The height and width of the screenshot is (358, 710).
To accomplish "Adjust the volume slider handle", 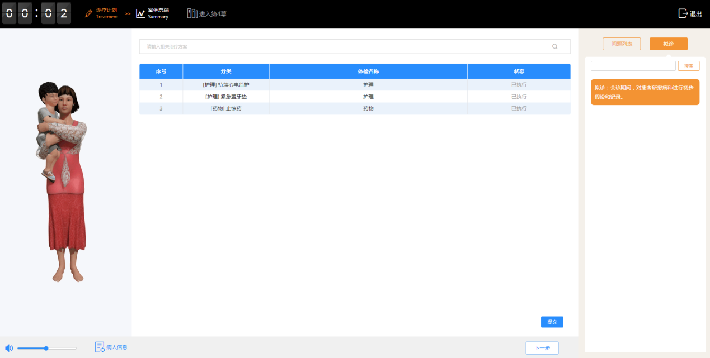I will (x=46, y=348).
